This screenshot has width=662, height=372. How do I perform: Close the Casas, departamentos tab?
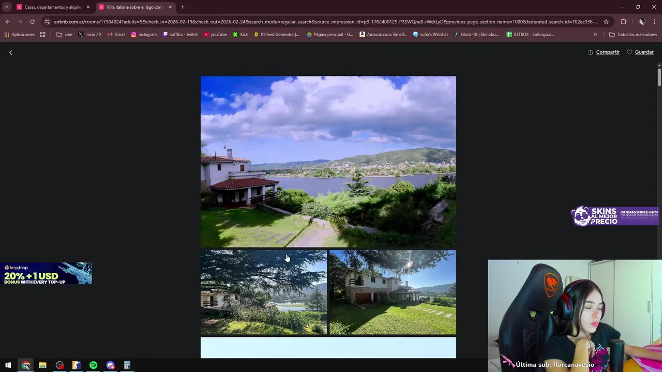(x=88, y=7)
